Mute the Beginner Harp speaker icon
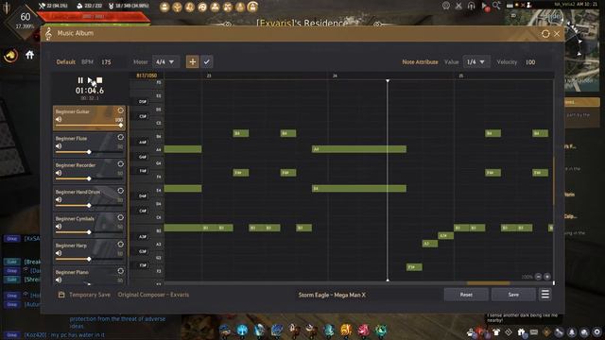Screen dimensions: 605x340 point(59,253)
